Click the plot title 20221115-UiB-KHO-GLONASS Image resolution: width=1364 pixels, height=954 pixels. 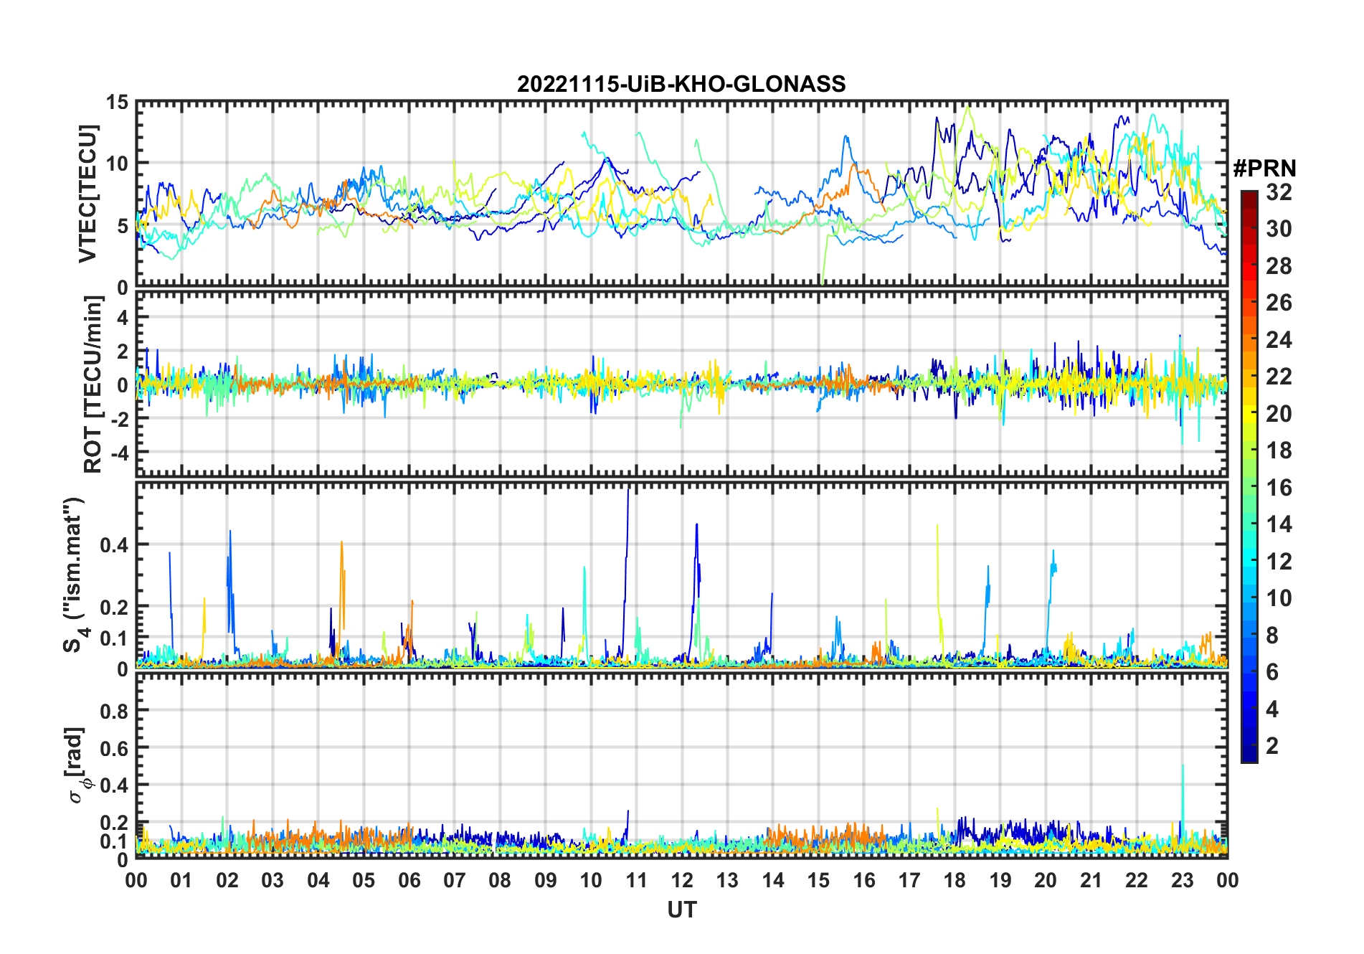pos(681,84)
